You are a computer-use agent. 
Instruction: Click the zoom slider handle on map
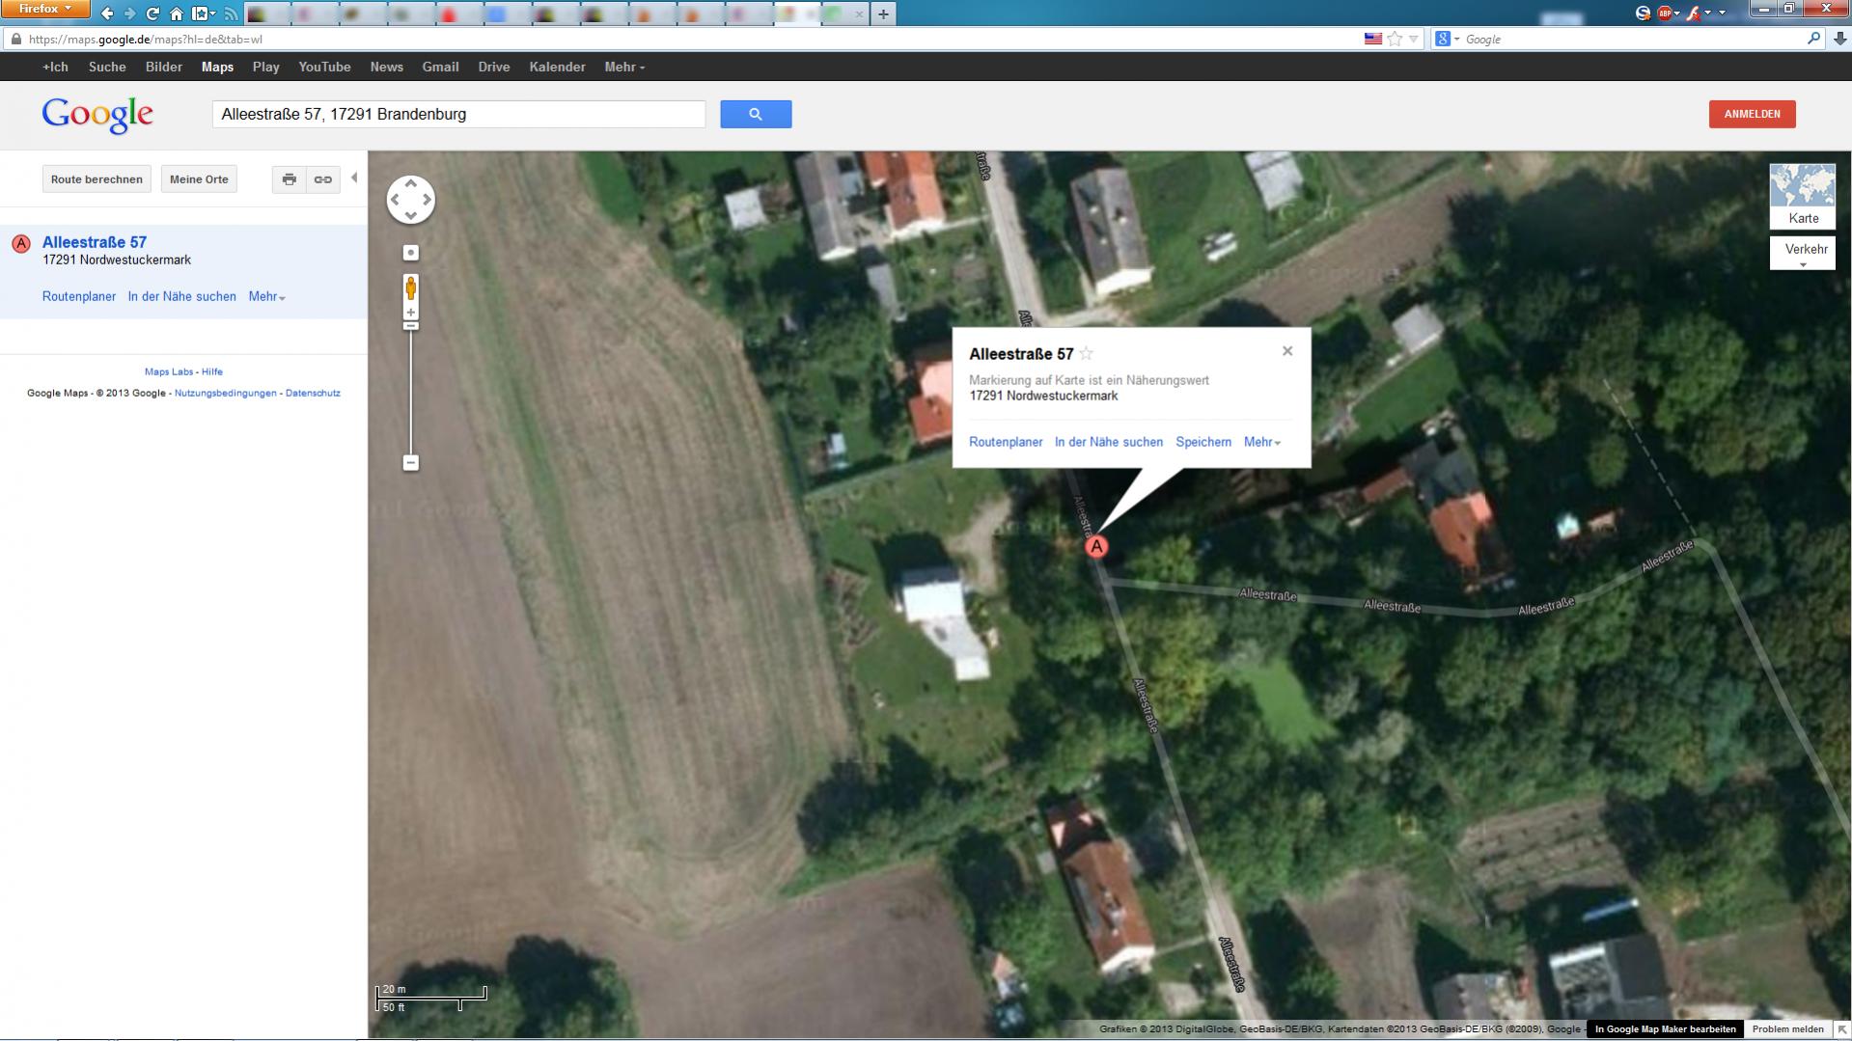click(x=411, y=326)
